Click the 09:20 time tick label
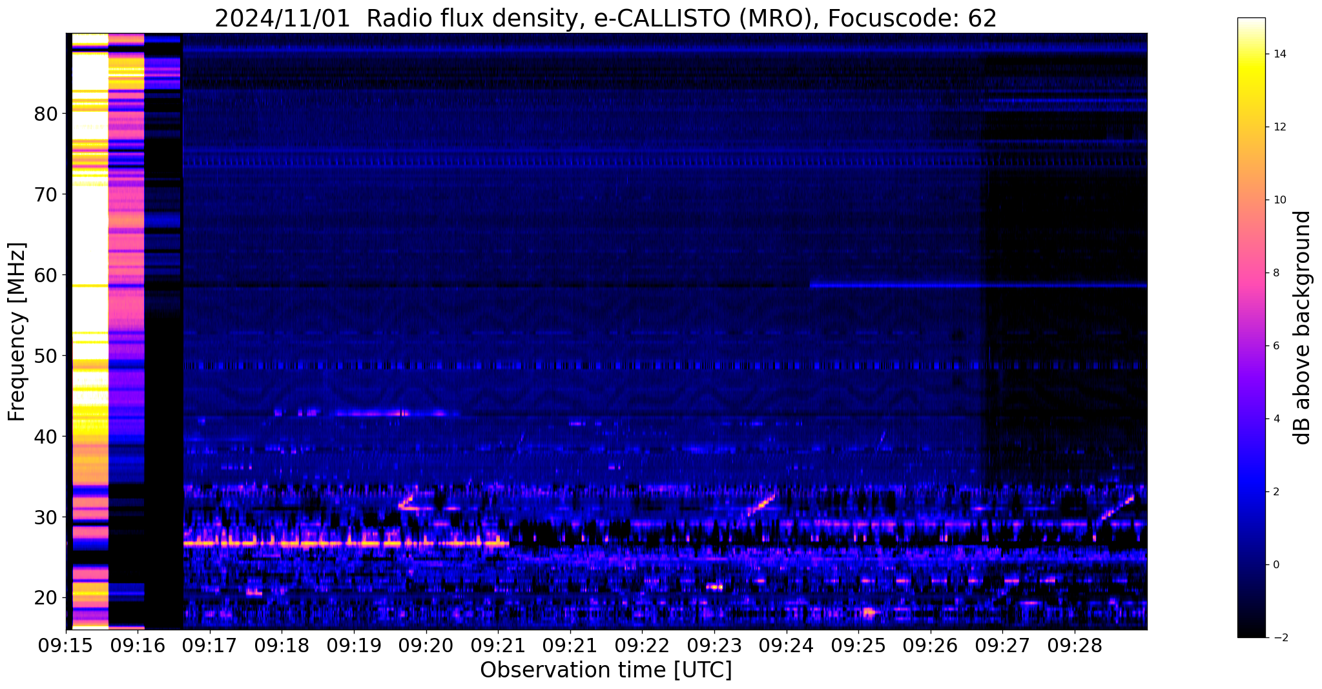The image size is (1322, 689). coord(426,646)
